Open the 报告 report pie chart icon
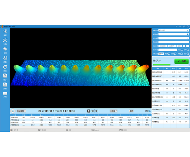 [x=5, y=67]
